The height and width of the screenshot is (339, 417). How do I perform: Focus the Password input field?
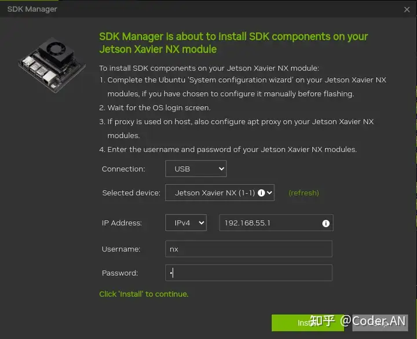(248, 273)
